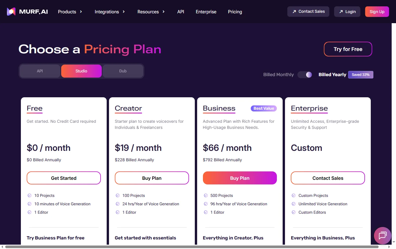
Task: Click the checkmark icon beside Unlimited Voice Generation
Action: pyautogui.click(x=294, y=204)
